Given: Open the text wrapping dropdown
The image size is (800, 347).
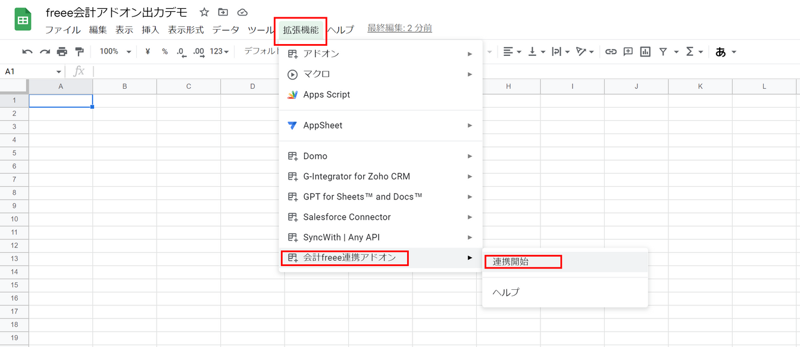Looking at the screenshot, I should (561, 52).
